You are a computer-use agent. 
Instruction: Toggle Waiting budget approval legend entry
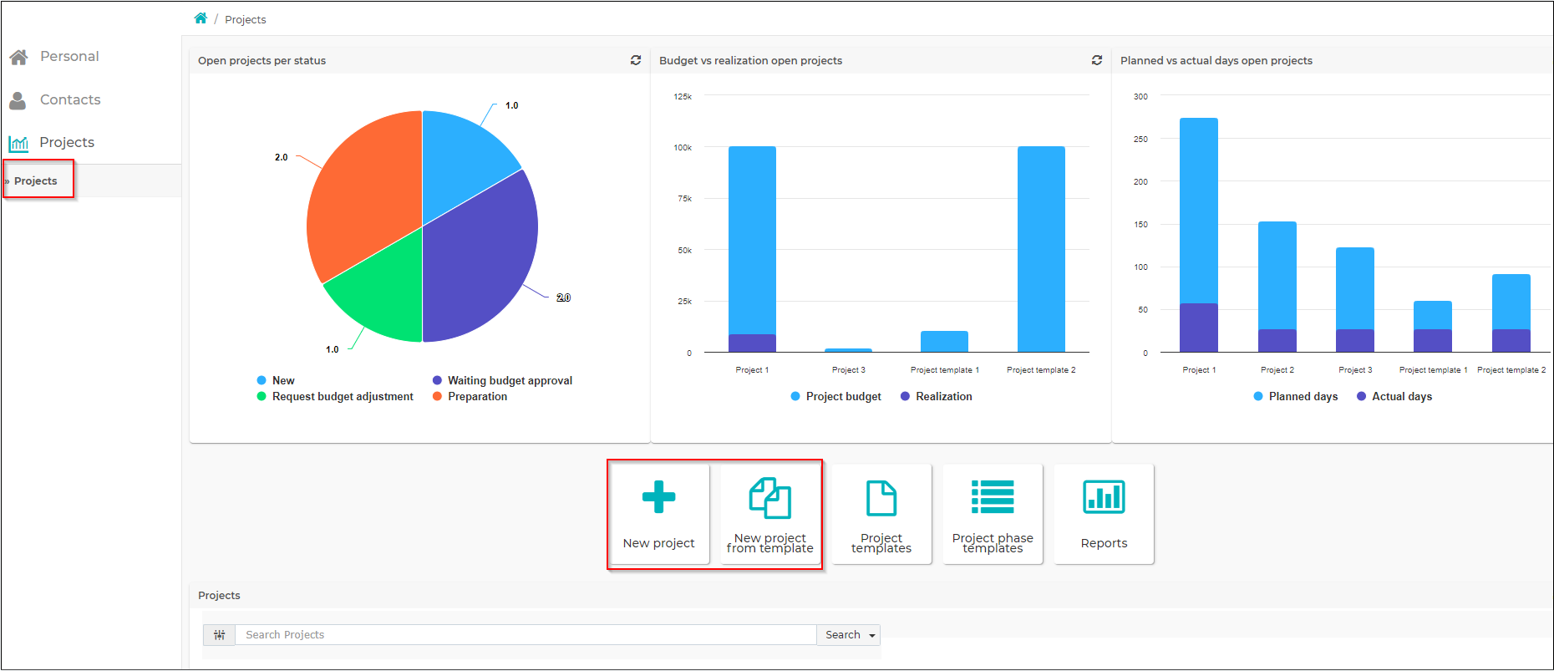pyautogui.click(x=502, y=380)
